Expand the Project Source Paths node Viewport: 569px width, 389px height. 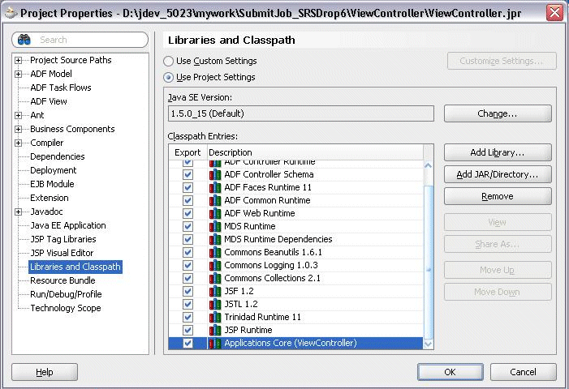click(18, 61)
